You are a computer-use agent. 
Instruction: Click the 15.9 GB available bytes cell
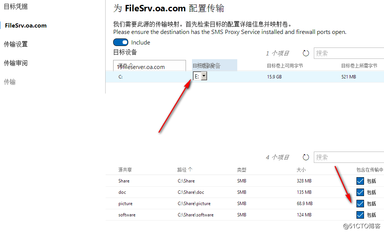274,77
